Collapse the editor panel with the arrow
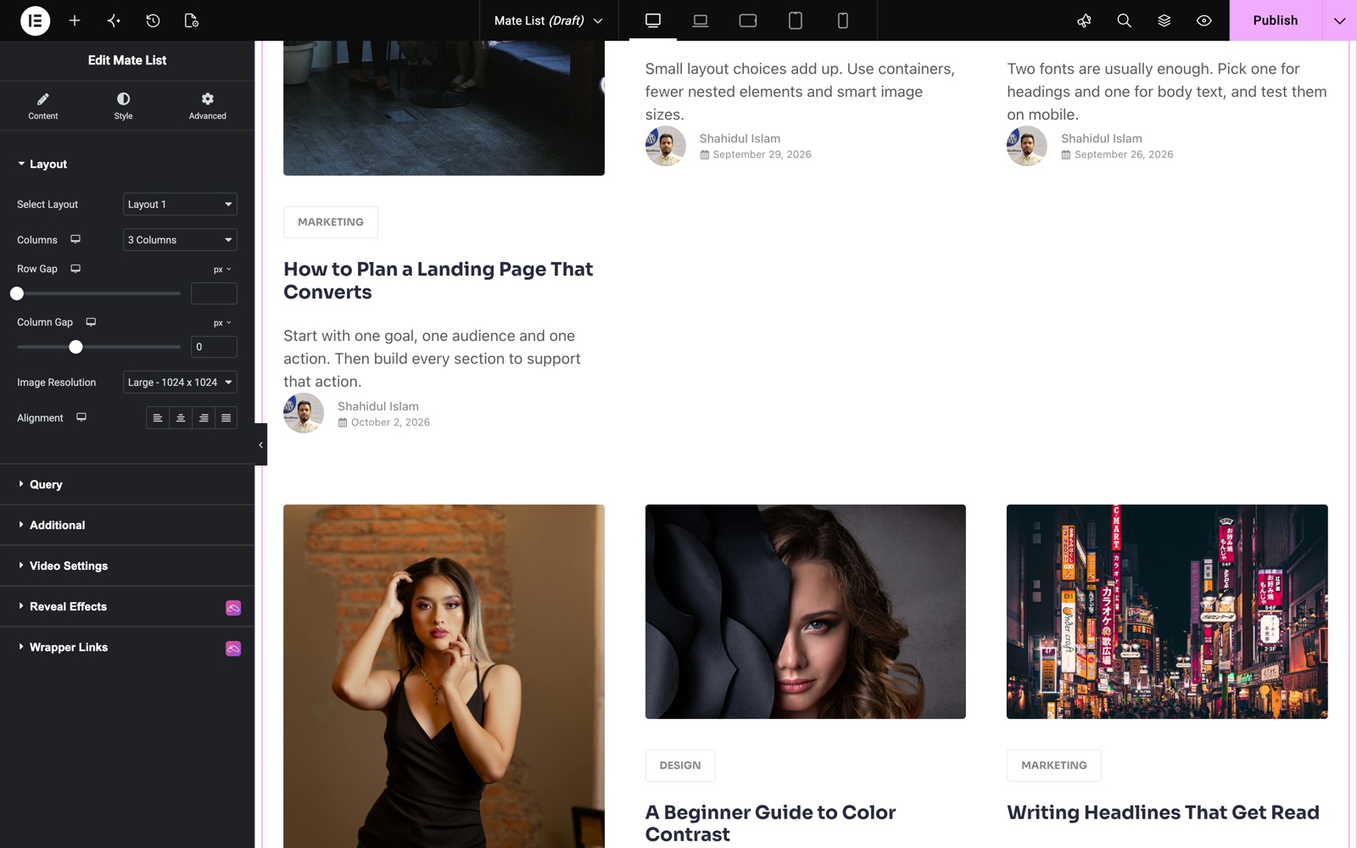 point(260,444)
